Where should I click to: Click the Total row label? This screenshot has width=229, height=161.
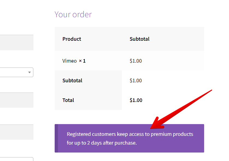68,100
